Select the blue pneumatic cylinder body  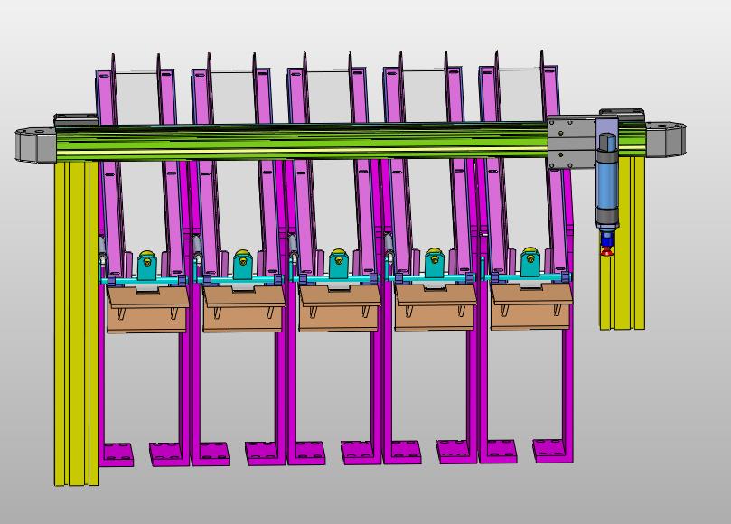pos(607,186)
